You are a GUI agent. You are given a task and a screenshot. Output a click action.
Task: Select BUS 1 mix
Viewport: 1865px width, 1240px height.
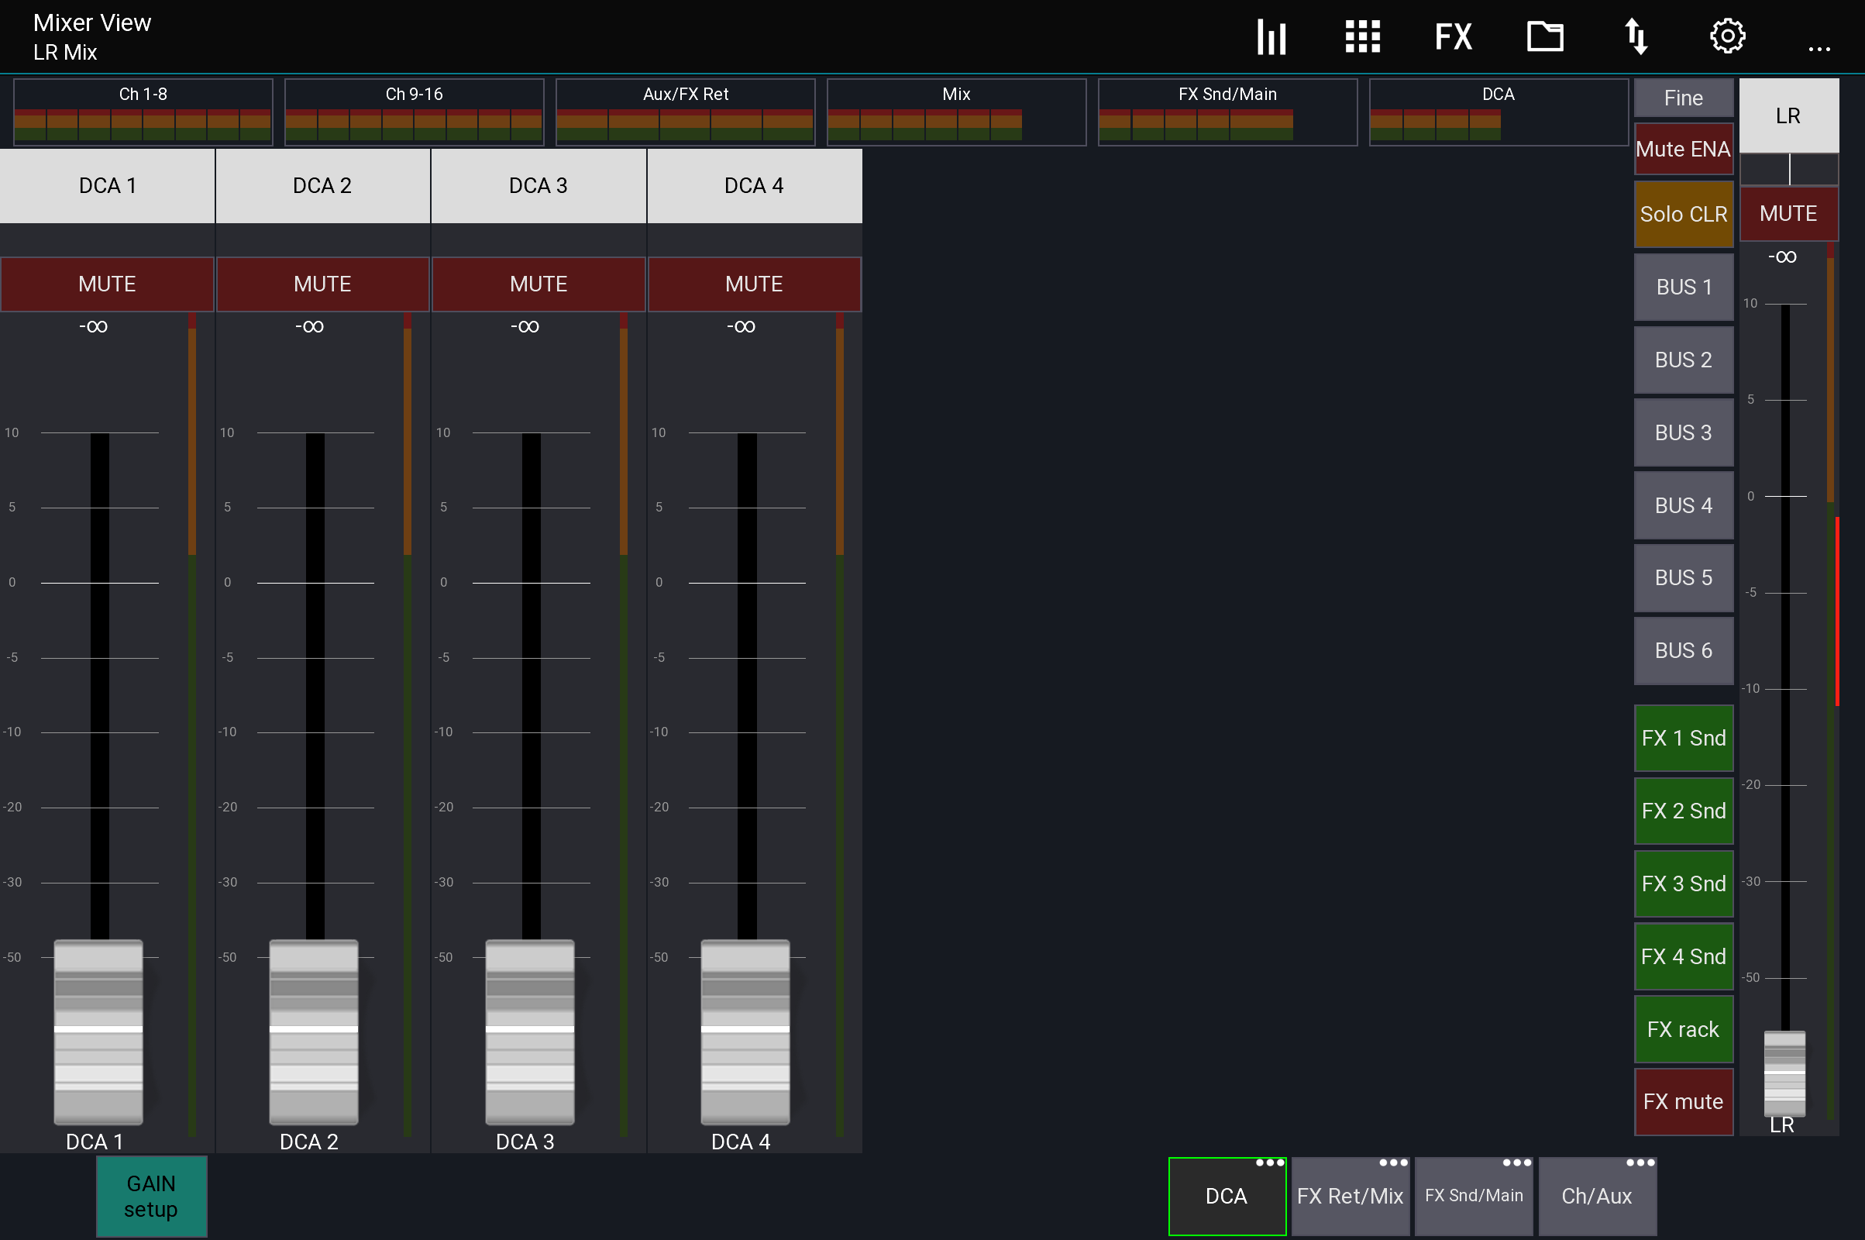1683,287
